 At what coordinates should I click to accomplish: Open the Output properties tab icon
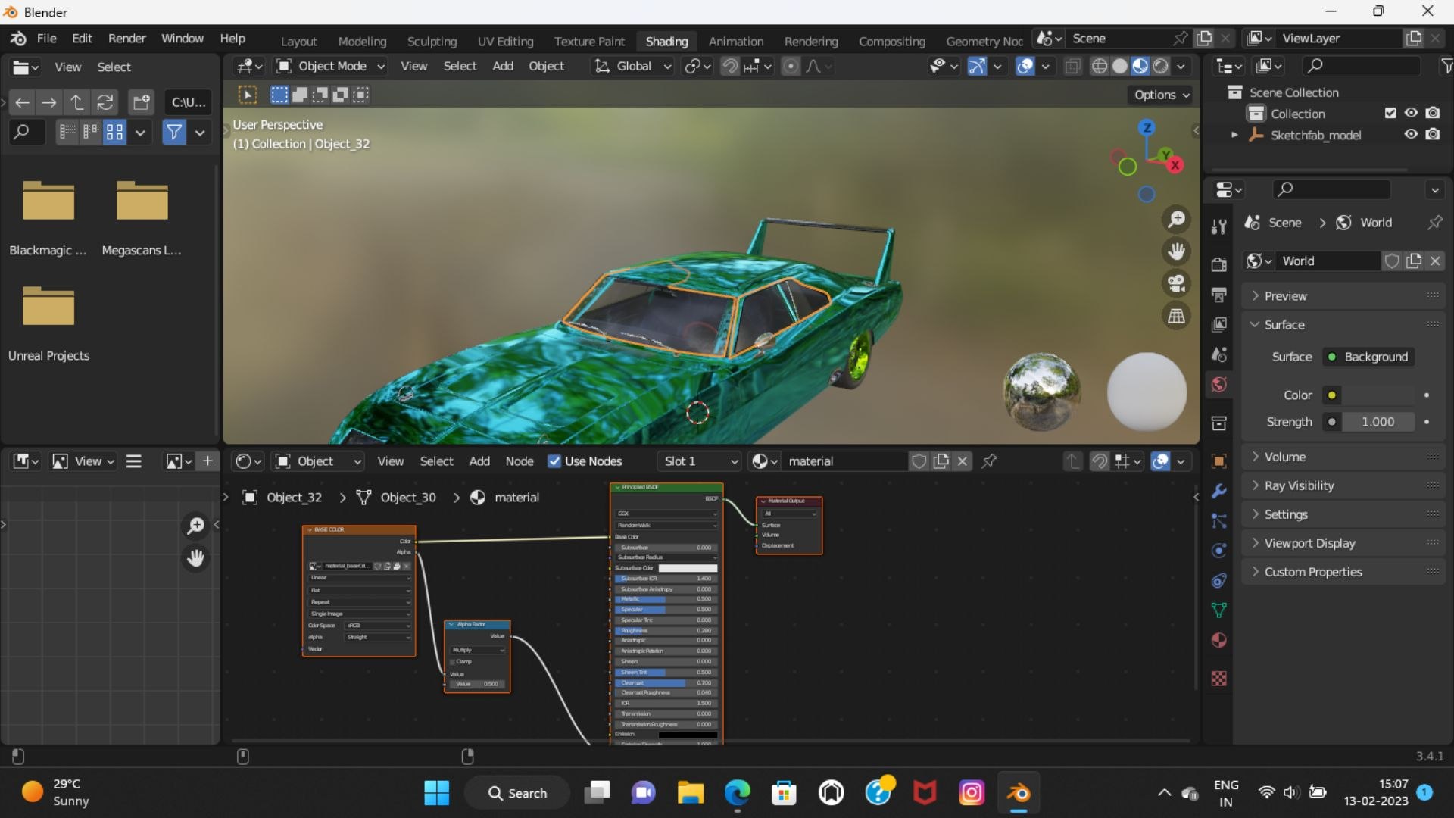click(1218, 295)
